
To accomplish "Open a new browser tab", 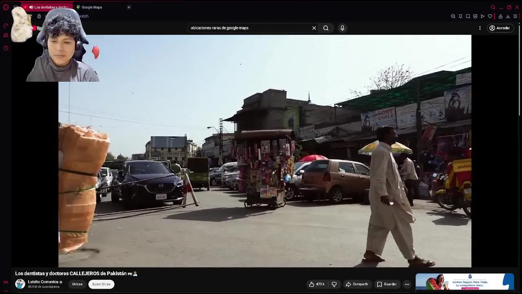I will pos(129,7).
